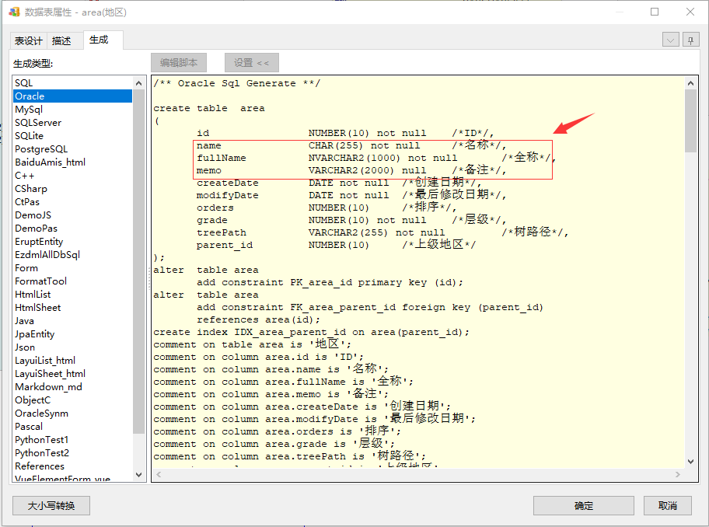Select ObjectC generate type
This screenshot has width=709, height=527.
(73, 400)
